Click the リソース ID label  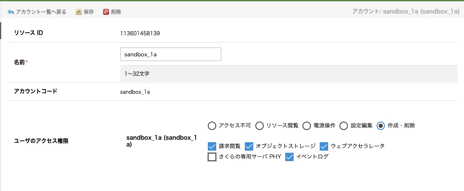coord(29,33)
